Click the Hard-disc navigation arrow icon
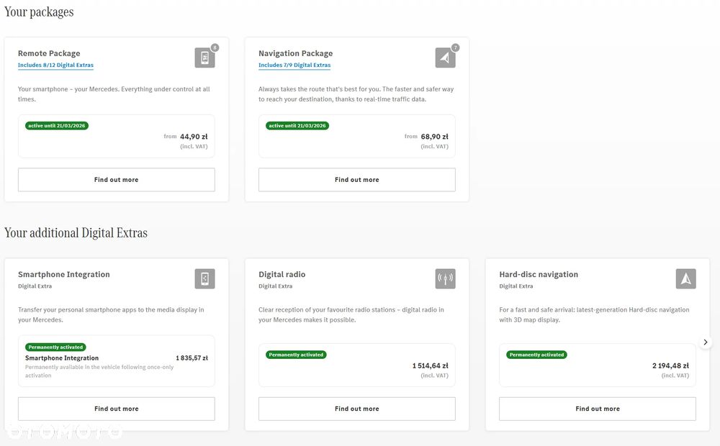Image resolution: width=720 pixels, height=446 pixels. click(685, 278)
